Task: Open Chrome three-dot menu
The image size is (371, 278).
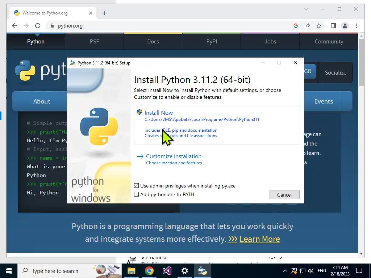Action: pyautogui.click(x=357, y=26)
